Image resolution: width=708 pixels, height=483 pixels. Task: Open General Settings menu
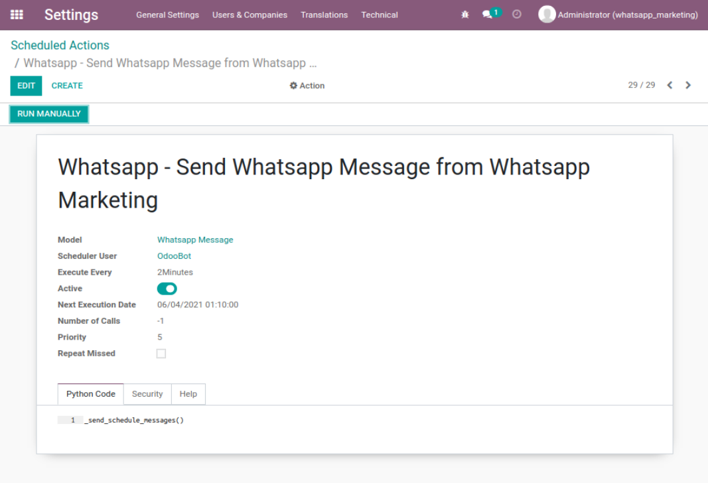coord(167,15)
